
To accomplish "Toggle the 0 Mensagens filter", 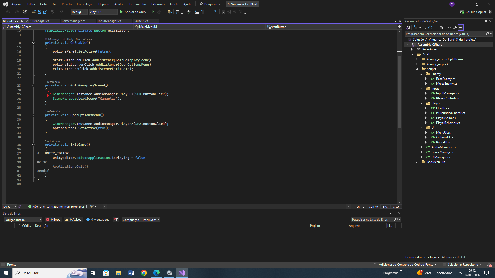I will point(98,220).
